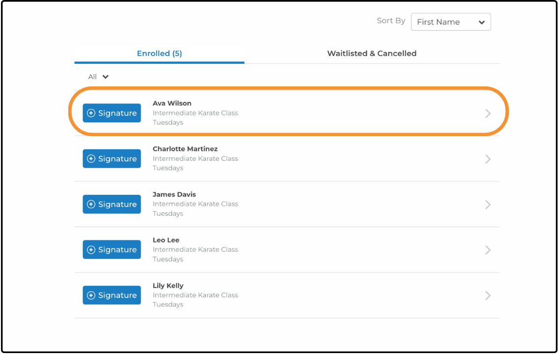559x355 pixels.
Task: Add signature for Leo Lee
Action: 112,249
